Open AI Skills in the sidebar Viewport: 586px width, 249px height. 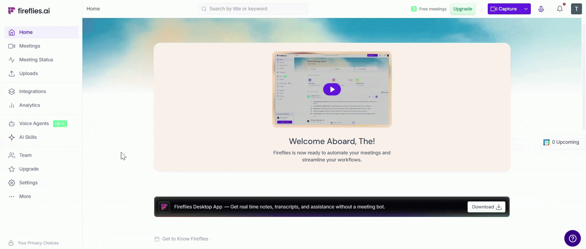point(42,137)
